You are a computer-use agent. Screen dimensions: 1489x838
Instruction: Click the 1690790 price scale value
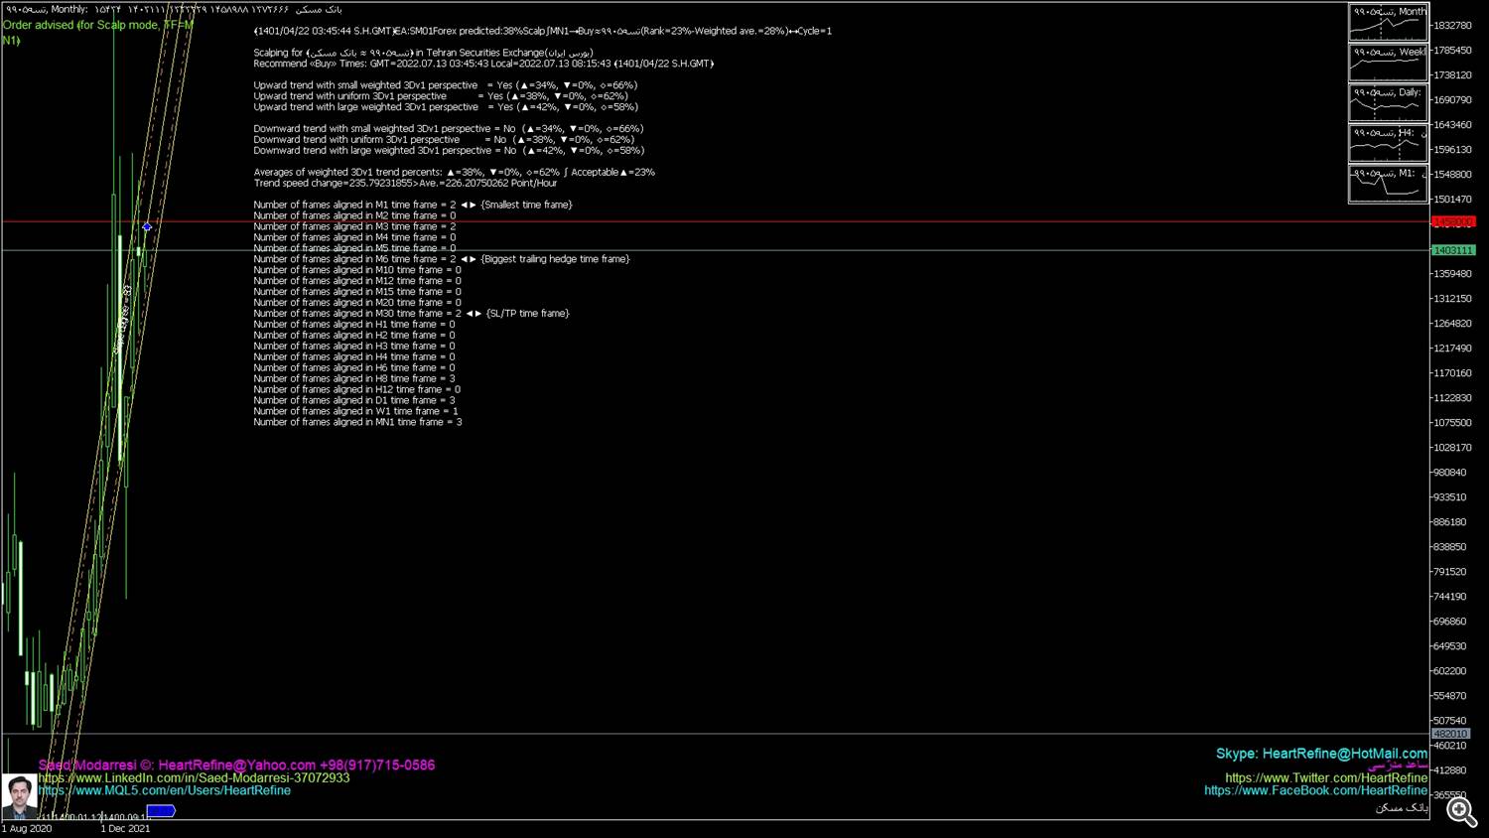(x=1452, y=100)
